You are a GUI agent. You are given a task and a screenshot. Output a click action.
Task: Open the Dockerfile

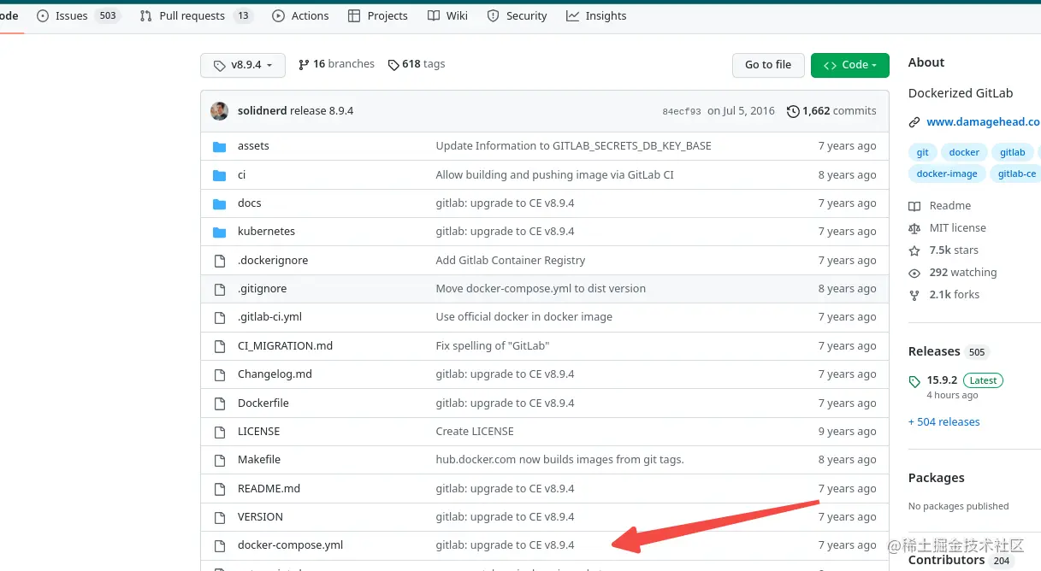pyautogui.click(x=263, y=403)
